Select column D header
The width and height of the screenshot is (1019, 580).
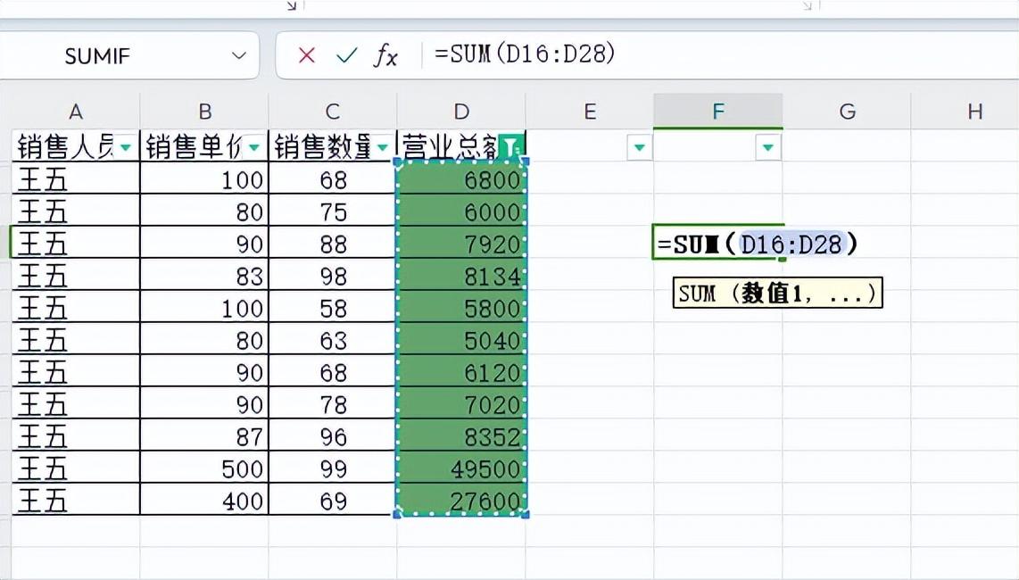[461, 112]
